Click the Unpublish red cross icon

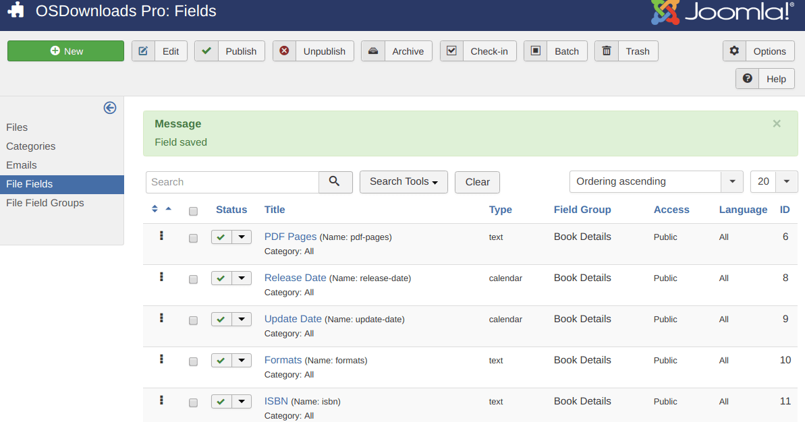coord(284,51)
